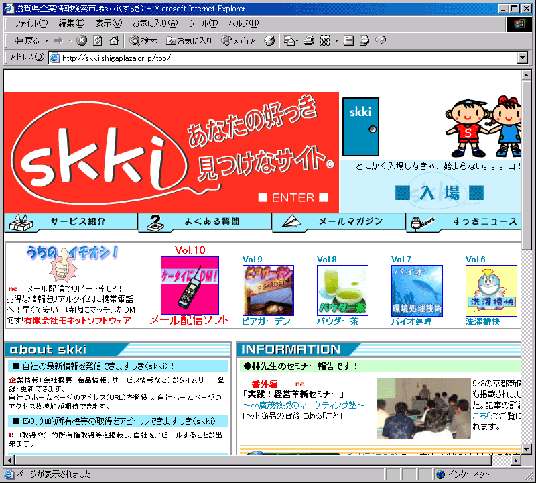Click the speech bubble toolbar icon
Viewport: 536px width, 483px height.
pos(381,40)
